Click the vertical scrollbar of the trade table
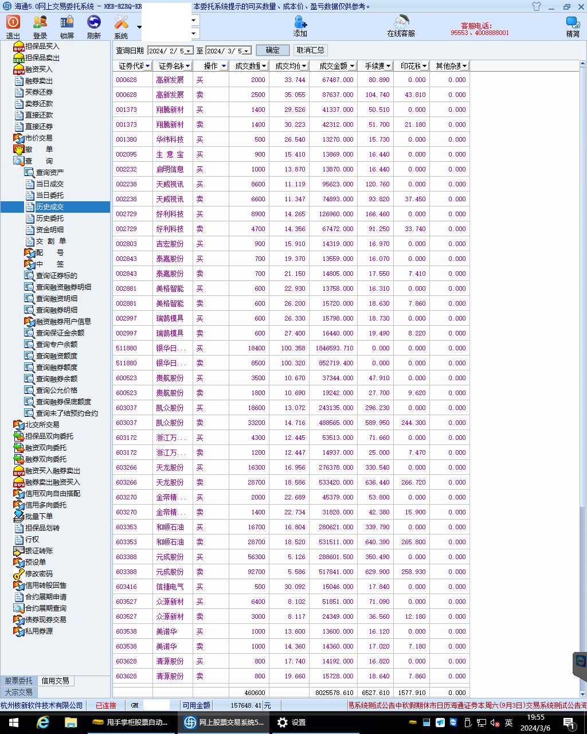This screenshot has height=734, width=587. click(x=582, y=344)
